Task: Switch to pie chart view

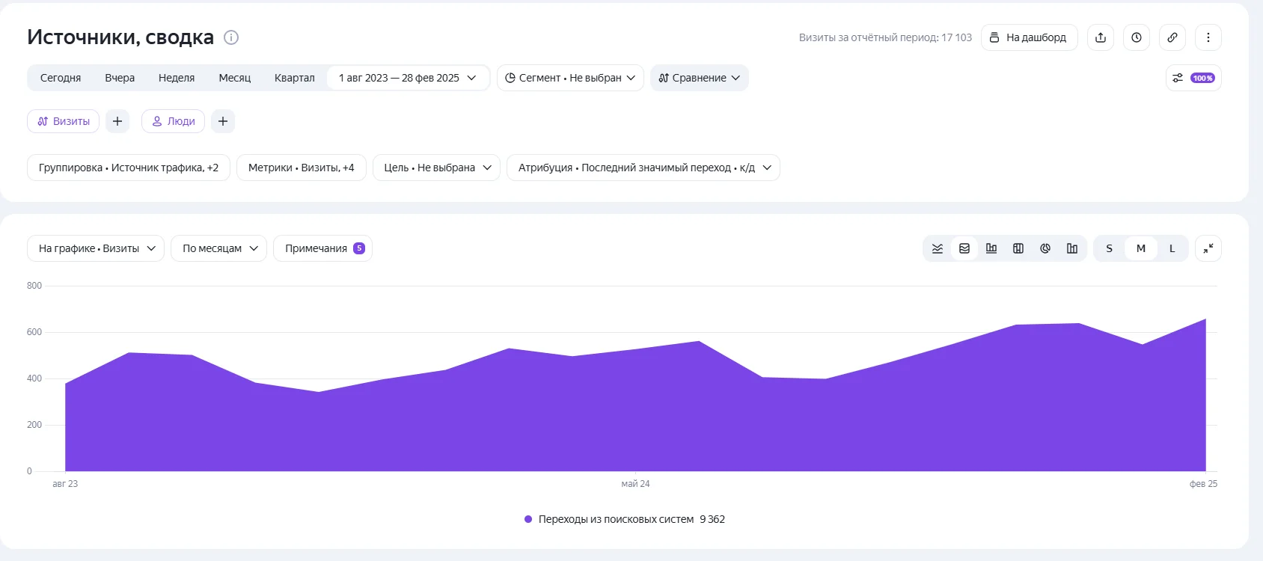Action: coord(1045,248)
